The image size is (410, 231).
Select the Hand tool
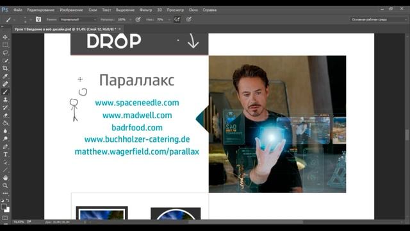coord(5,178)
